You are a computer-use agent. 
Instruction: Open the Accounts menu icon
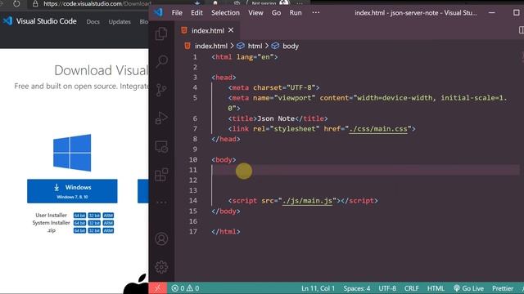[x=161, y=238]
